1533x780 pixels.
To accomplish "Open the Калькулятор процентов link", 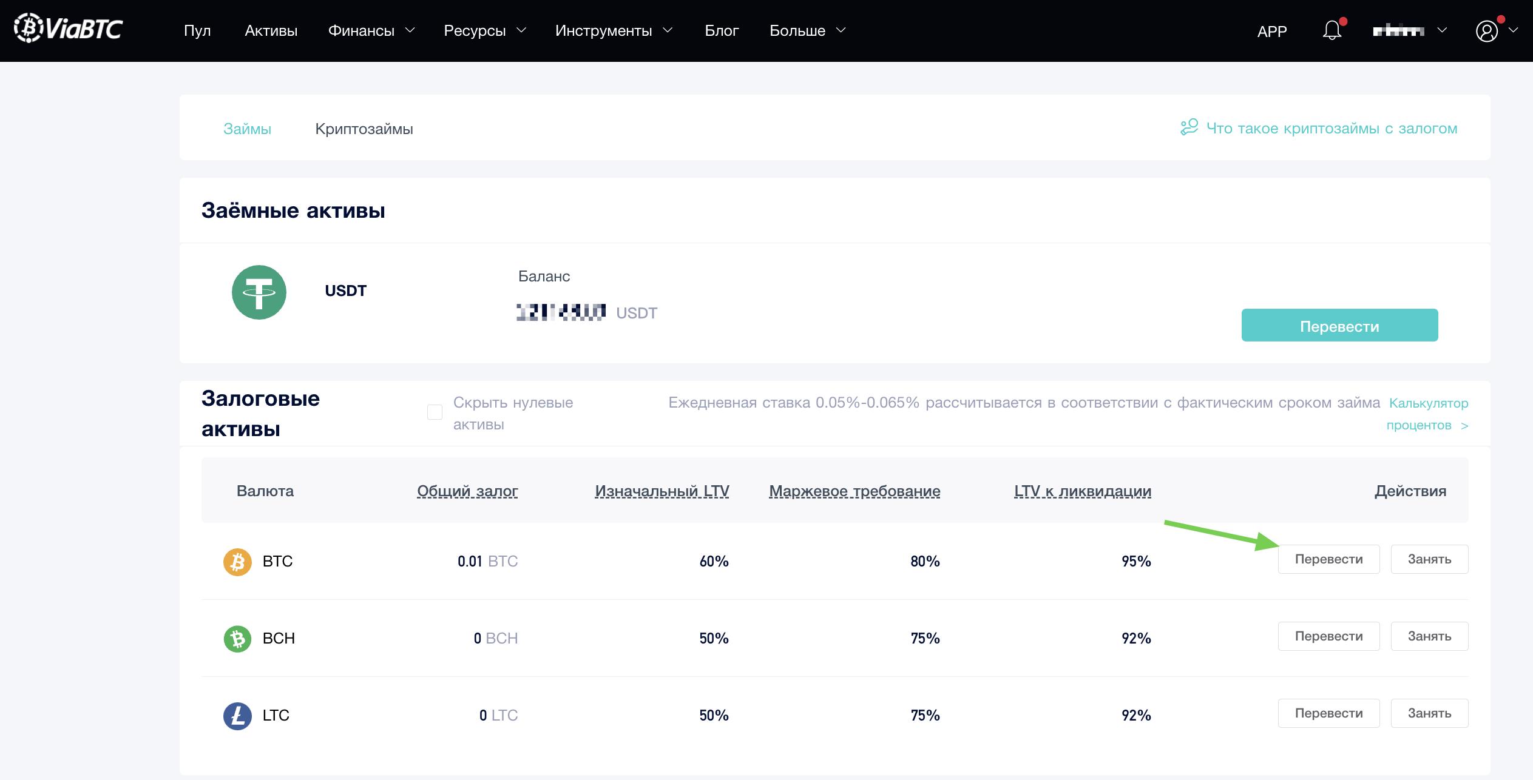I will point(1427,414).
